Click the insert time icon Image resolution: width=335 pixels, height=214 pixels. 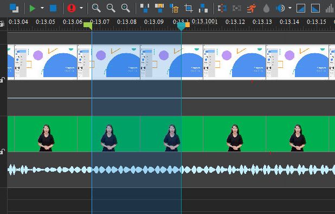tap(203, 8)
